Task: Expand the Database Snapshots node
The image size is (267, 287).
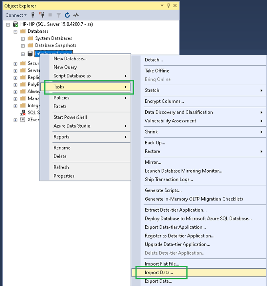Action: [x=23, y=46]
